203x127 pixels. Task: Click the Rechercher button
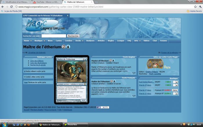point(73,36)
